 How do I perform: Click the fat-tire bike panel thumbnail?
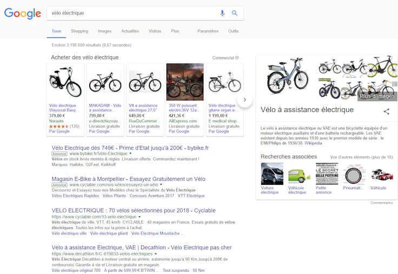pyautogui.click(x=329, y=89)
